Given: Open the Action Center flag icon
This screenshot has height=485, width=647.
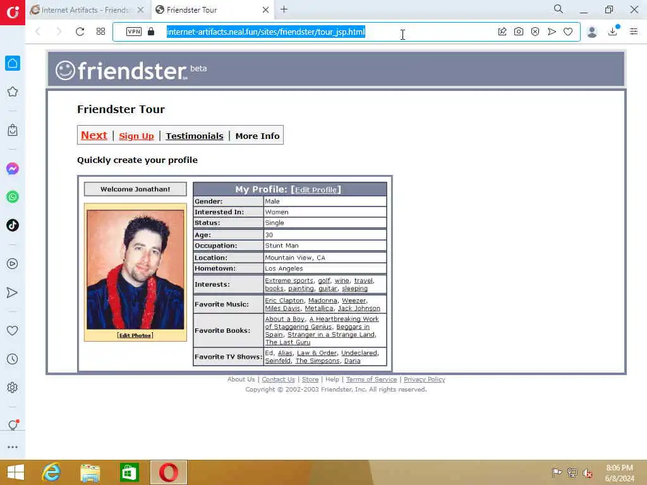Looking at the screenshot, I should tap(557, 472).
